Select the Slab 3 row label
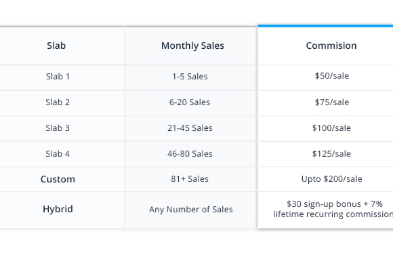 click(58, 128)
